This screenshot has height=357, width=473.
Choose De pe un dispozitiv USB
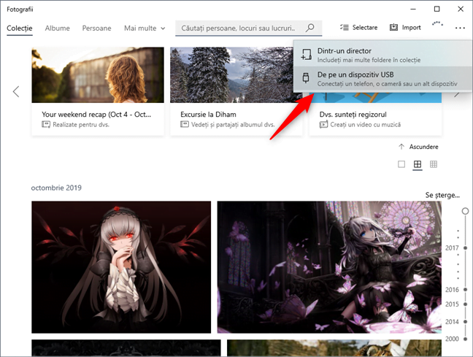click(382, 78)
